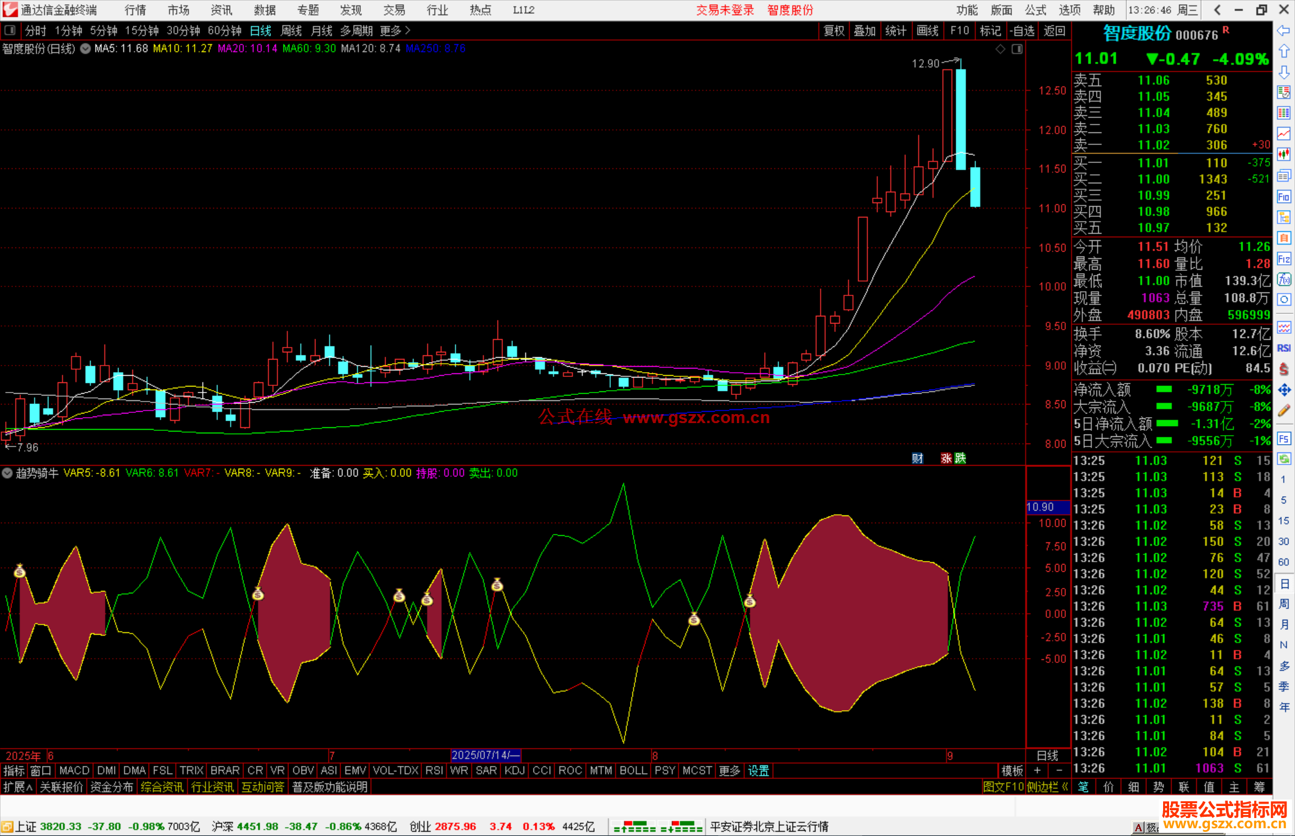Switch to the 15分钟 period

point(142,31)
